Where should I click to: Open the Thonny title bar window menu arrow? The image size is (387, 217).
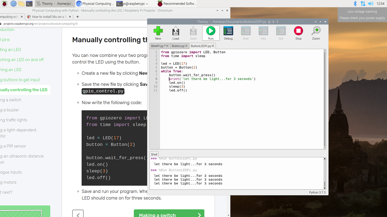(316, 22)
